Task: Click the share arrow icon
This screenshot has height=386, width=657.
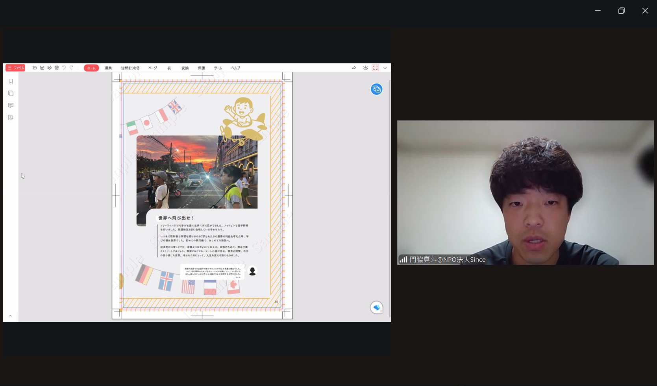Action: tap(354, 68)
